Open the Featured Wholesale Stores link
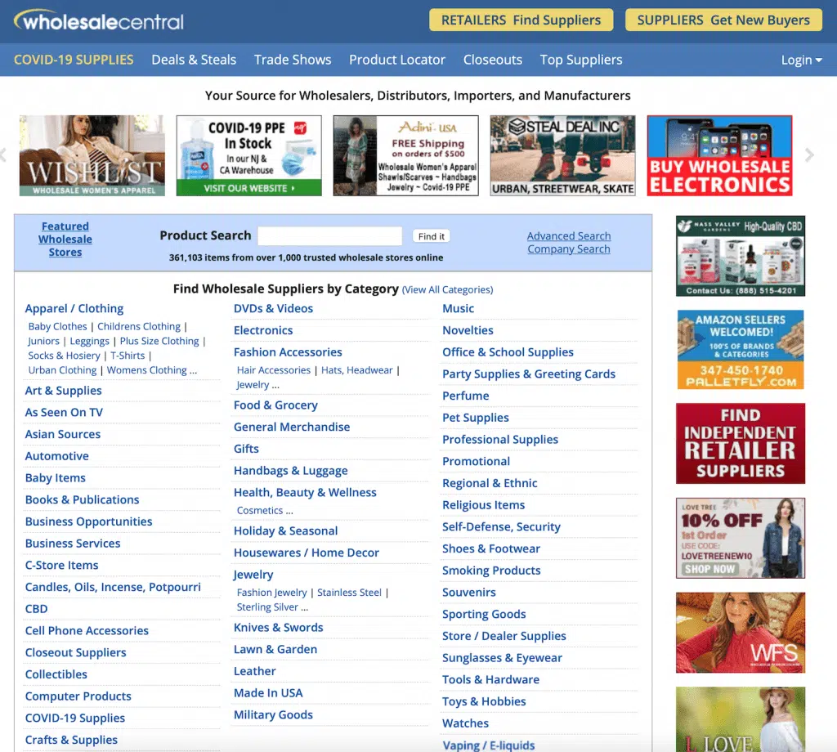 [x=65, y=239]
